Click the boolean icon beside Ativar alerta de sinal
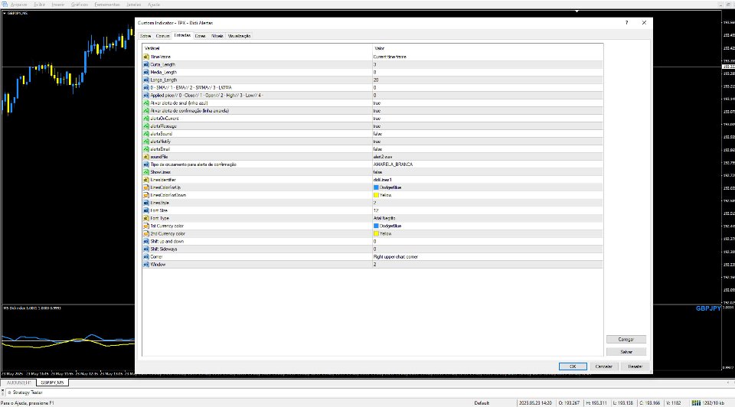This screenshot has width=735, height=407. (x=146, y=103)
